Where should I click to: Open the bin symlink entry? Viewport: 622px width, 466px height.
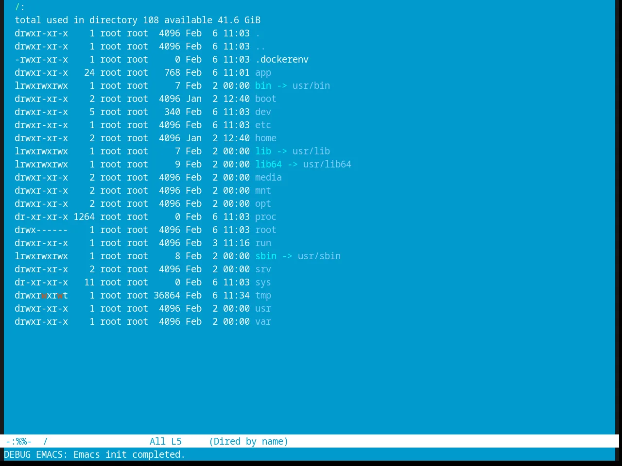[x=263, y=85]
